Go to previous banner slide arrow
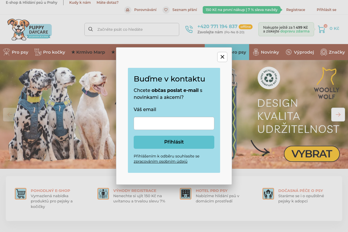The width and height of the screenshot is (348, 232). (10, 115)
